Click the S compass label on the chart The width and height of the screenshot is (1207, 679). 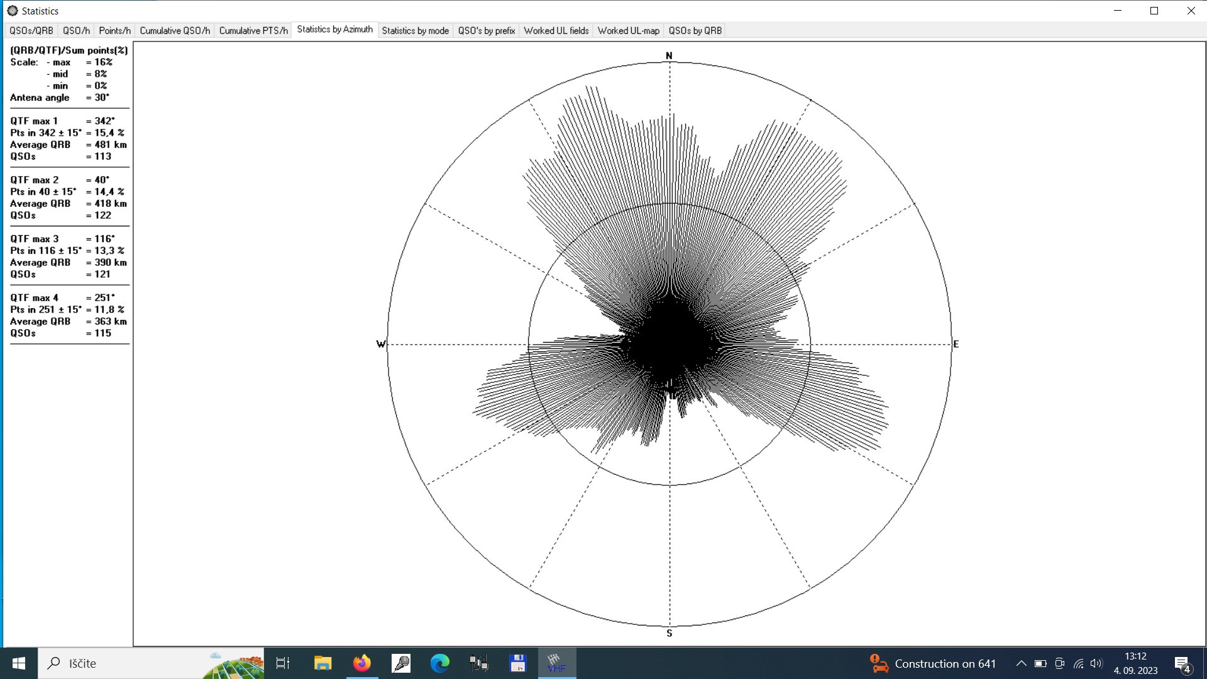669,633
